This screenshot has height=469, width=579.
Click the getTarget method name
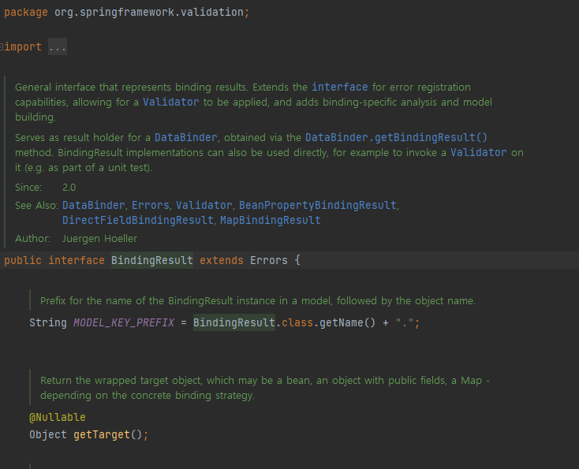(102, 434)
